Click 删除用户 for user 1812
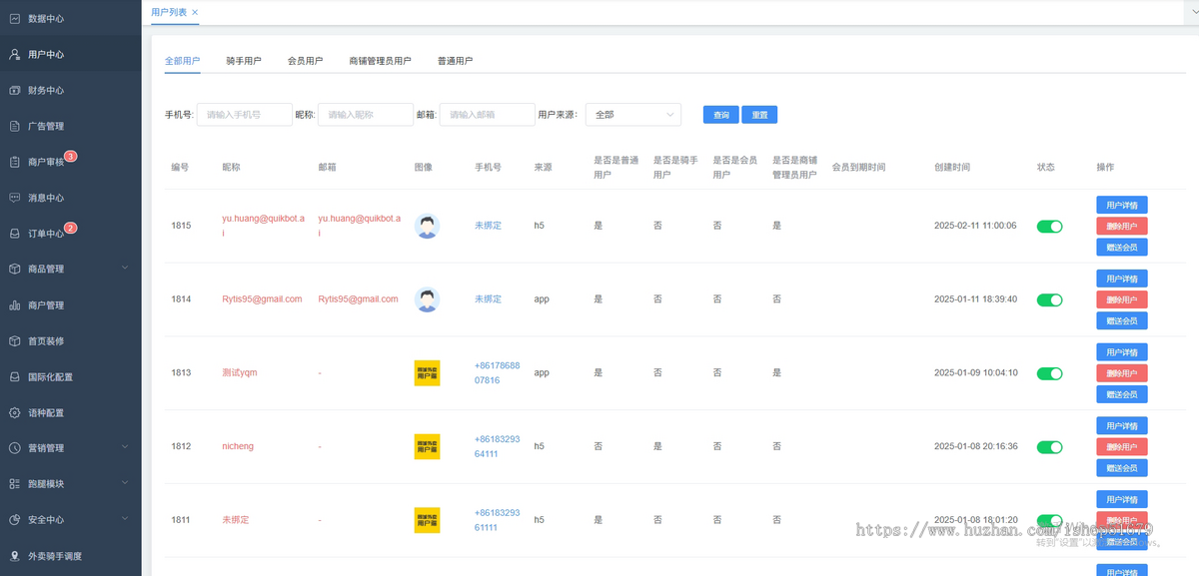Image resolution: width=1199 pixels, height=576 pixels. [x=1122, y=447]
